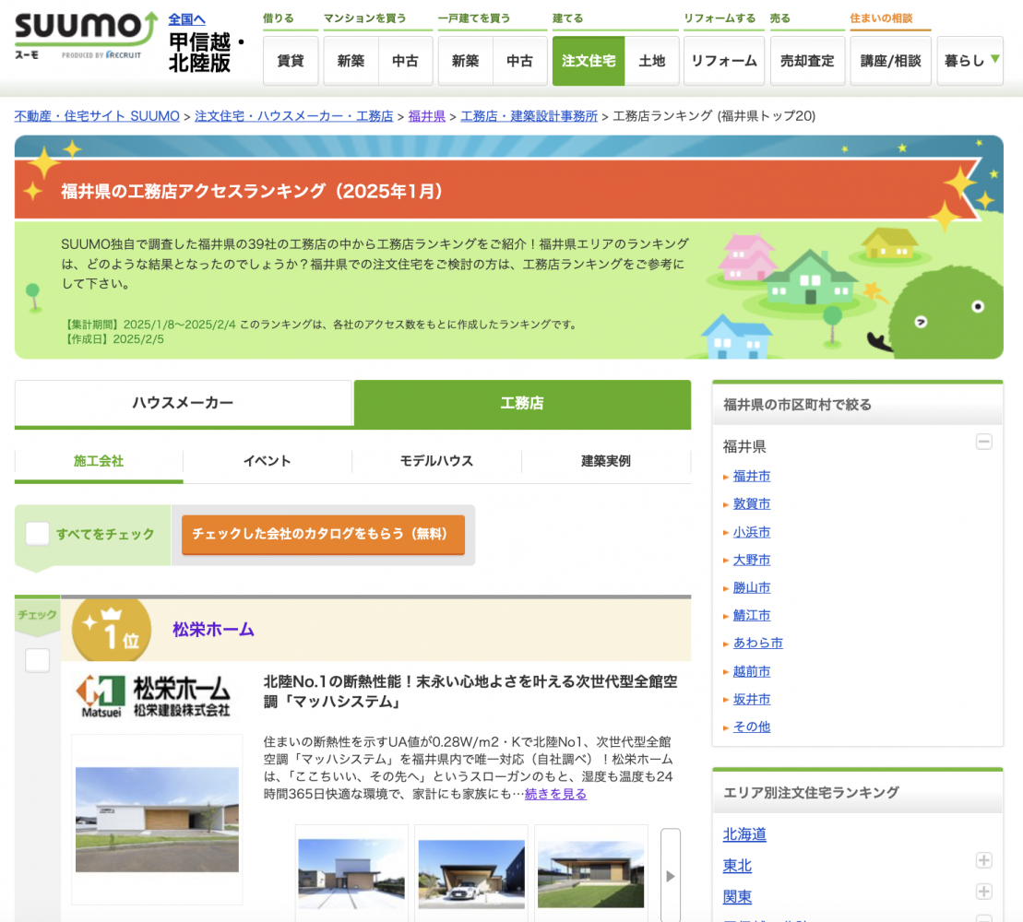The image size is (1023, 922).
Task: Click the 1位 gold rank badge
Action: click(111, 630)
